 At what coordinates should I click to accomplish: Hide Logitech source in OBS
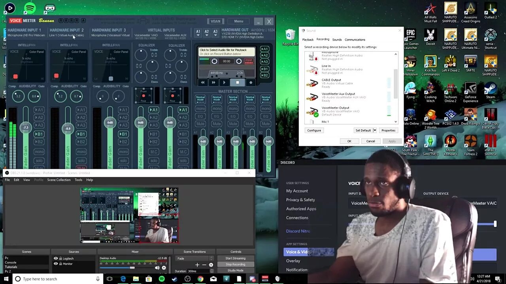point(56,258)
